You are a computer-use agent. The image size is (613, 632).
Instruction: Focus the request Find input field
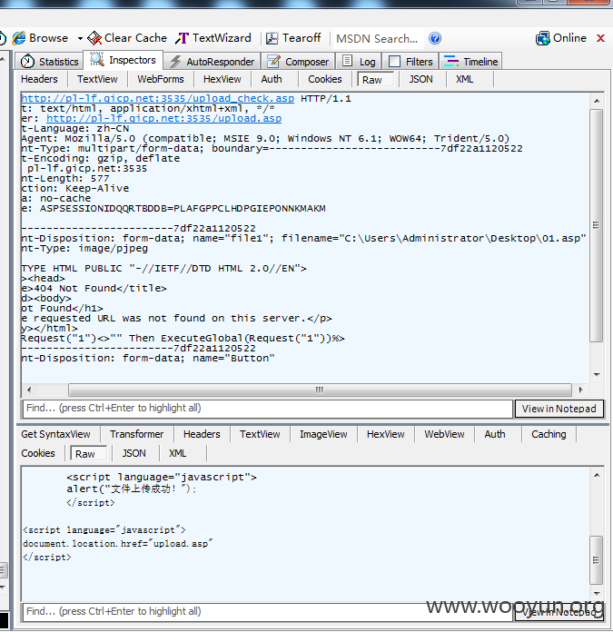268,409
